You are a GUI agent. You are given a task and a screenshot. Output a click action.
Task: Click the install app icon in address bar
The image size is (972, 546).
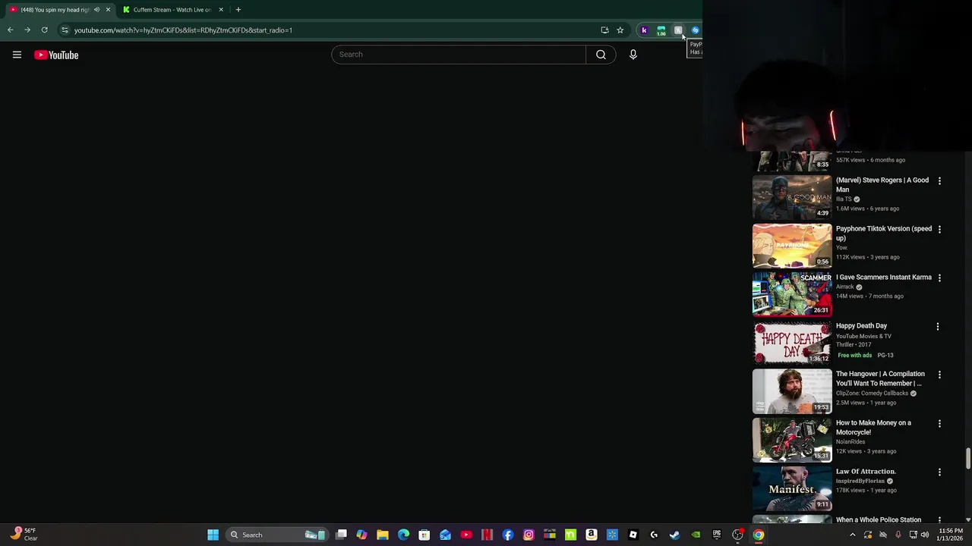(x=604, y=30)
